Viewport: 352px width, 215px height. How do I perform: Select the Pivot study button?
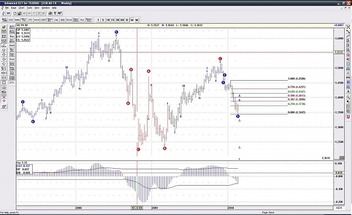tap(12, 59)
